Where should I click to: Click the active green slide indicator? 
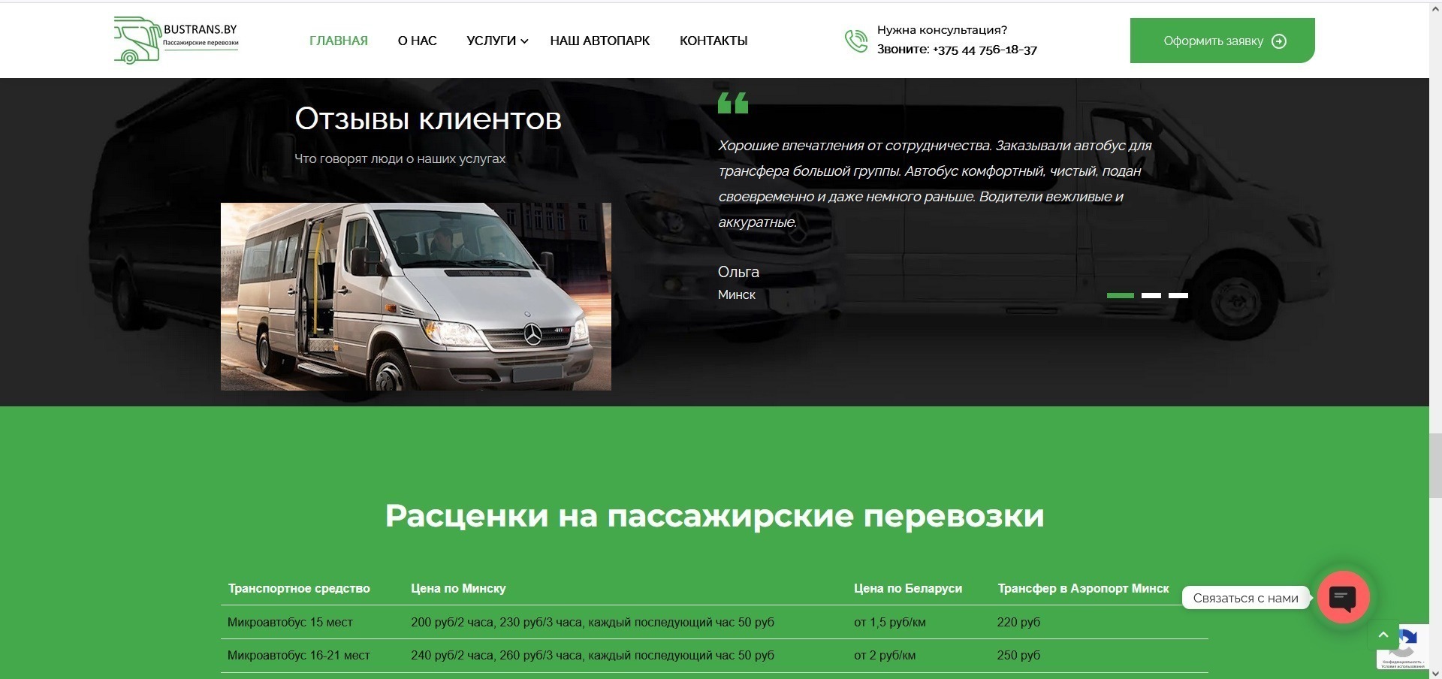(1120, 295)
